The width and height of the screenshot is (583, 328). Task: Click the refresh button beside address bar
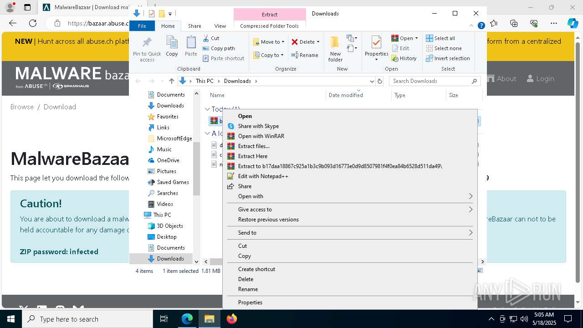pyautogui.click(x=380, y=81)
